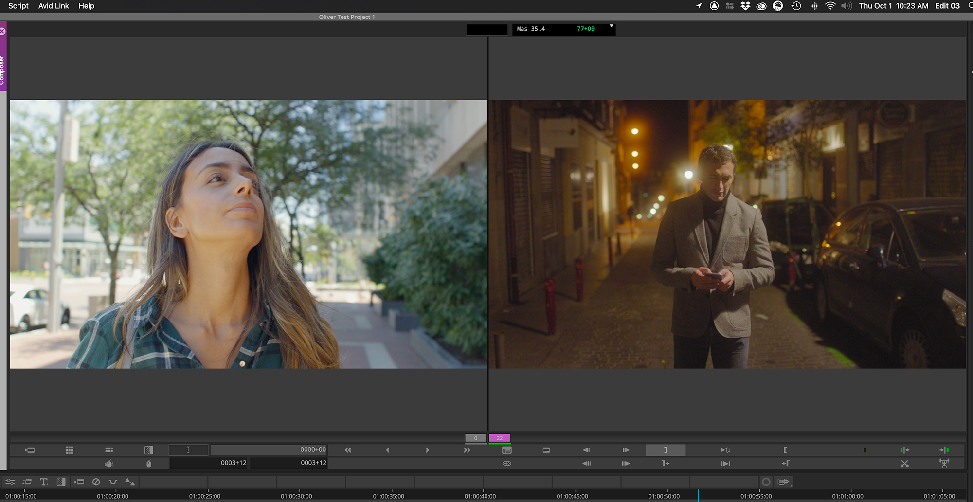Click the purple B-side trim counter showing 22
973x502 pixels.
[500, 438]
